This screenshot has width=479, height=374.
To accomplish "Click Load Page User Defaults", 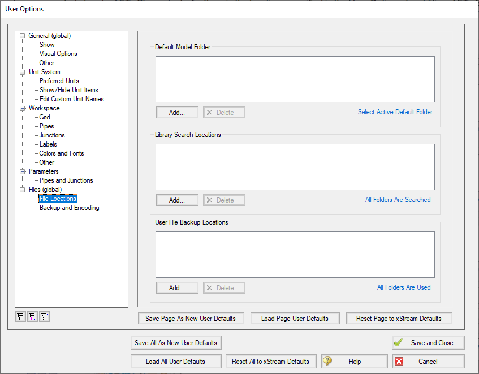I will pos(295,319).
